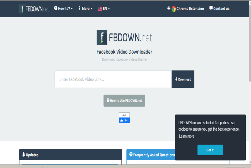Click the scrollbar down arrow
This screenshot has height=168, width=251.
pyautogui.click(x=250, y=162)
